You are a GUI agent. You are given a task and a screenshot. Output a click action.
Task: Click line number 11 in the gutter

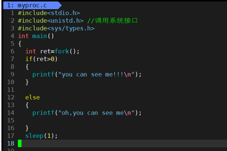click(x=10, y=90)
